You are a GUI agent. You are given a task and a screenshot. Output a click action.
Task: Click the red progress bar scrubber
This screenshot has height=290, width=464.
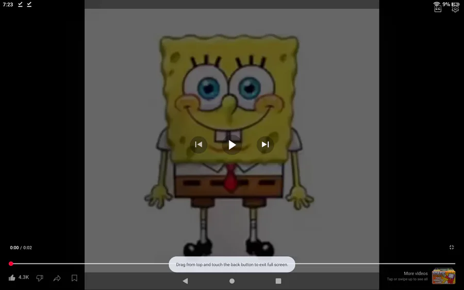pos(11,264)
